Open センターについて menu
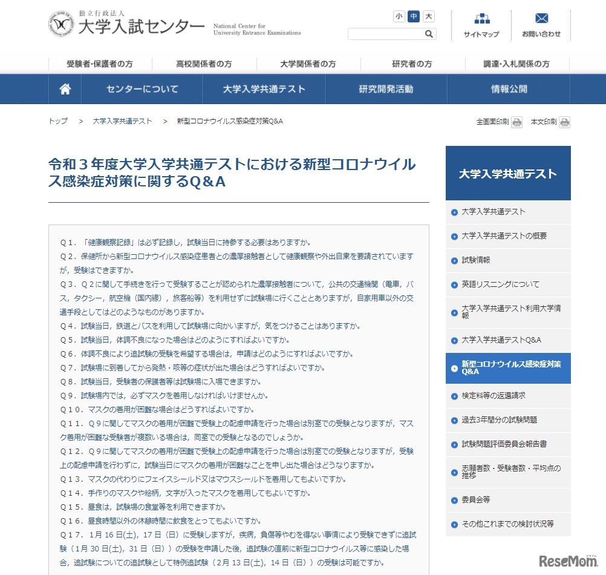 (142, 89)
